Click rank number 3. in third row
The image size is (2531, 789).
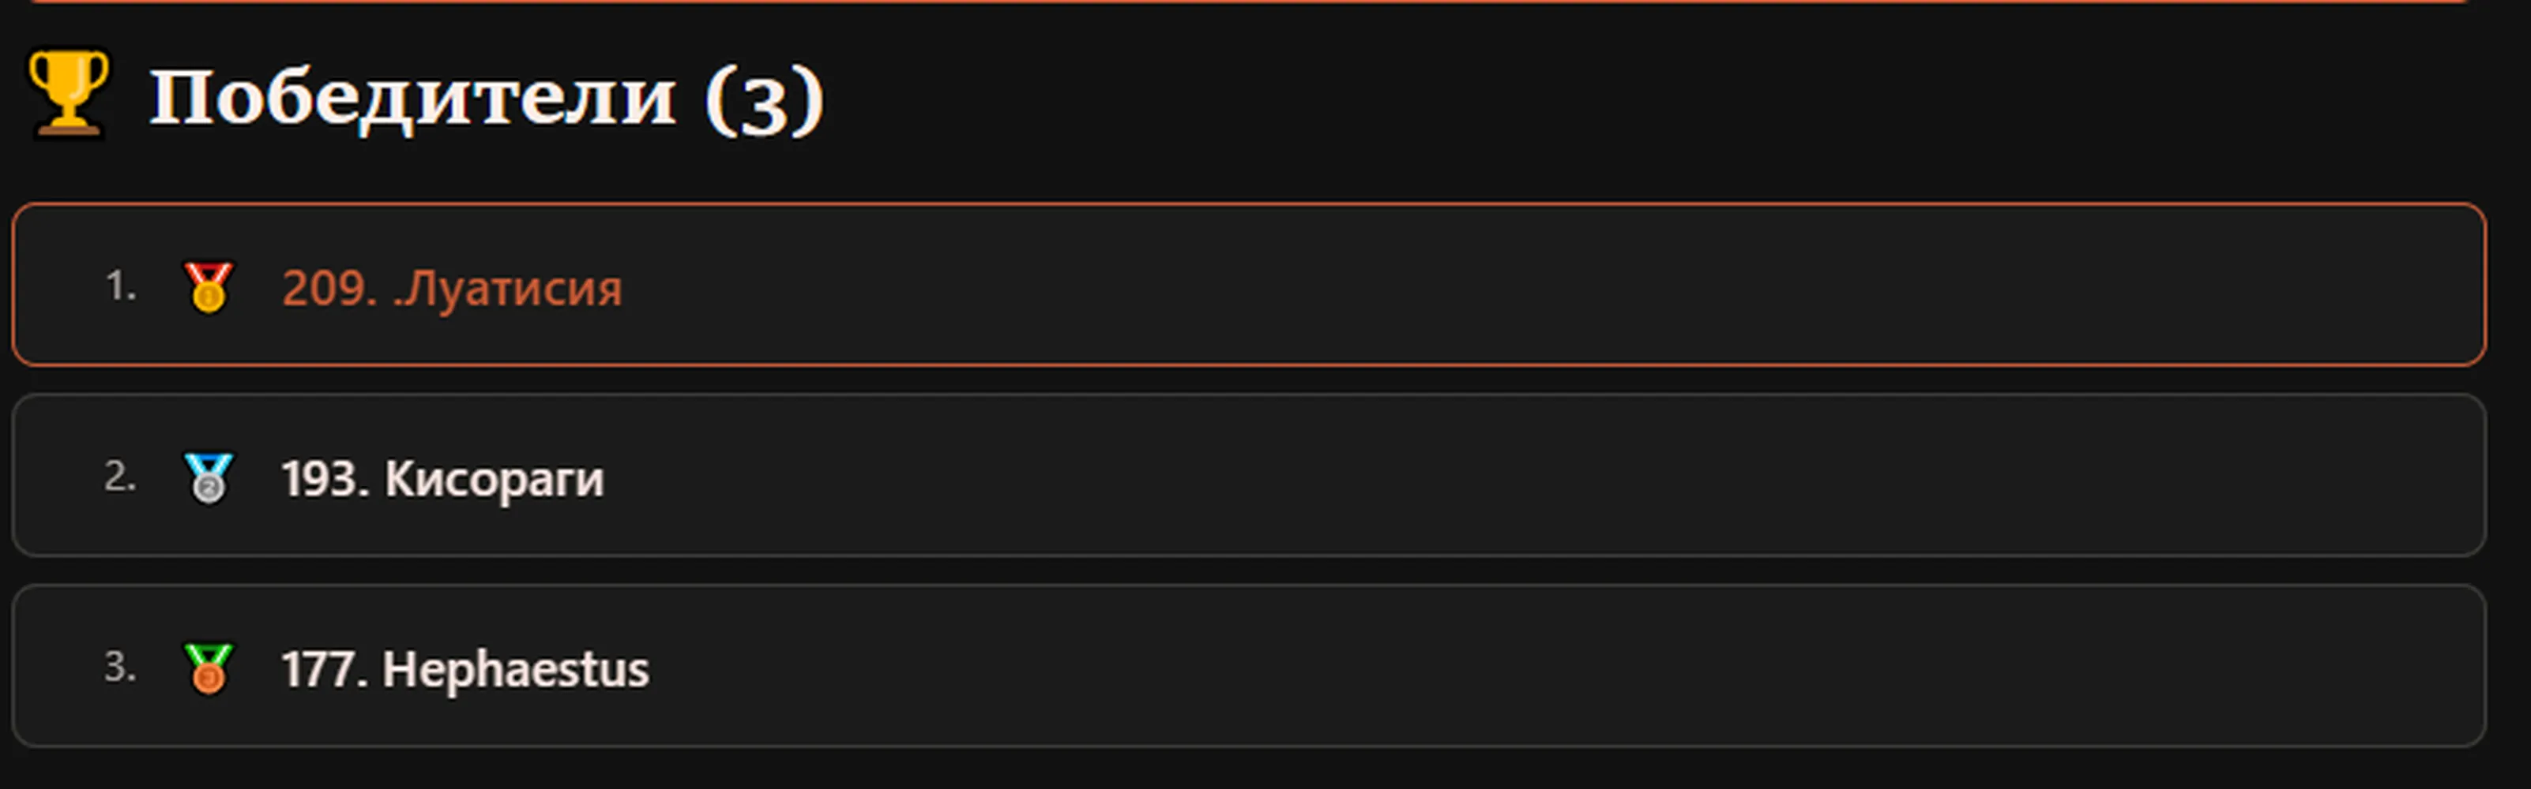click(121, 667)
